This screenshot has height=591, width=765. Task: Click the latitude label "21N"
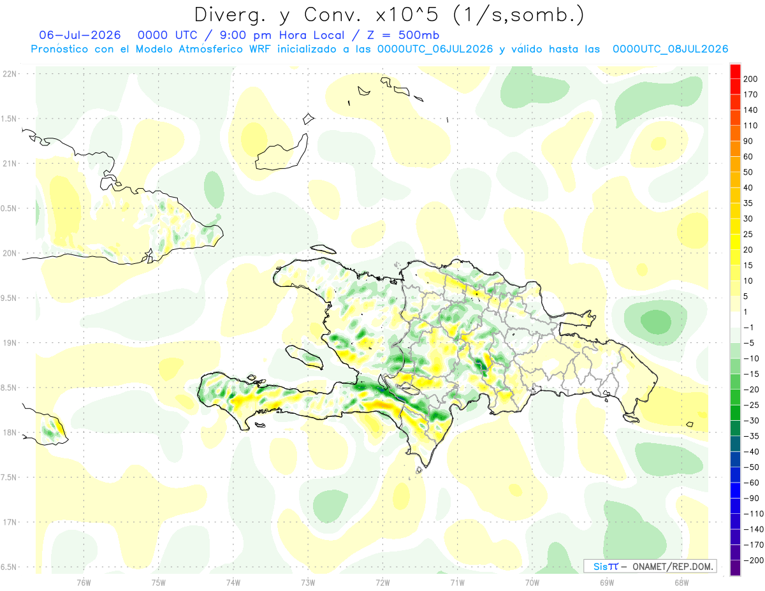[x=10, y=163]
